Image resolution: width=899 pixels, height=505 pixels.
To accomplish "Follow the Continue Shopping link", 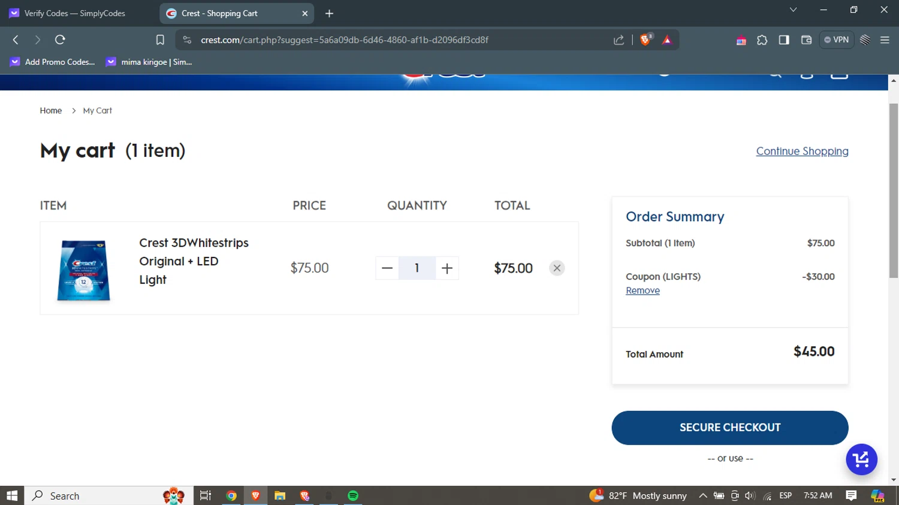I will point(802,151).
